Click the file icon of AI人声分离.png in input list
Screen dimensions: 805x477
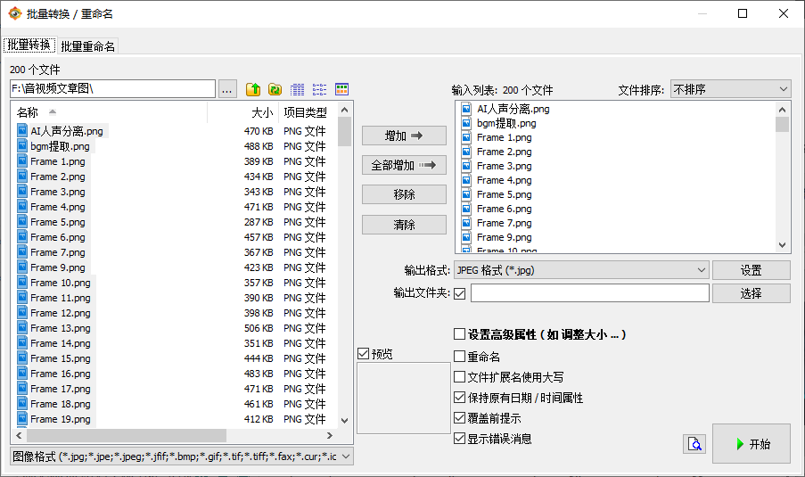pos(466,109)
